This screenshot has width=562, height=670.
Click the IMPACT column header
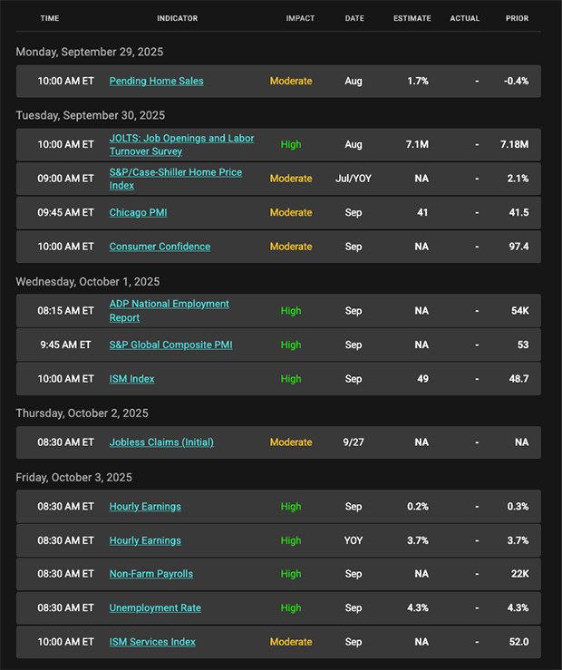pyautogui.click(x=300, y=18)
